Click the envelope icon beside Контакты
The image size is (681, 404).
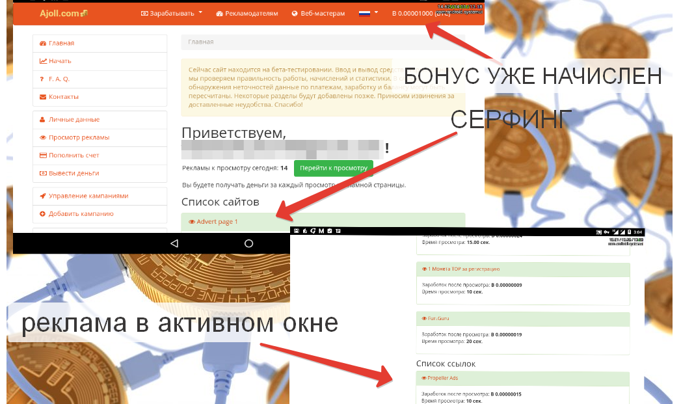[x=43, y=97]
